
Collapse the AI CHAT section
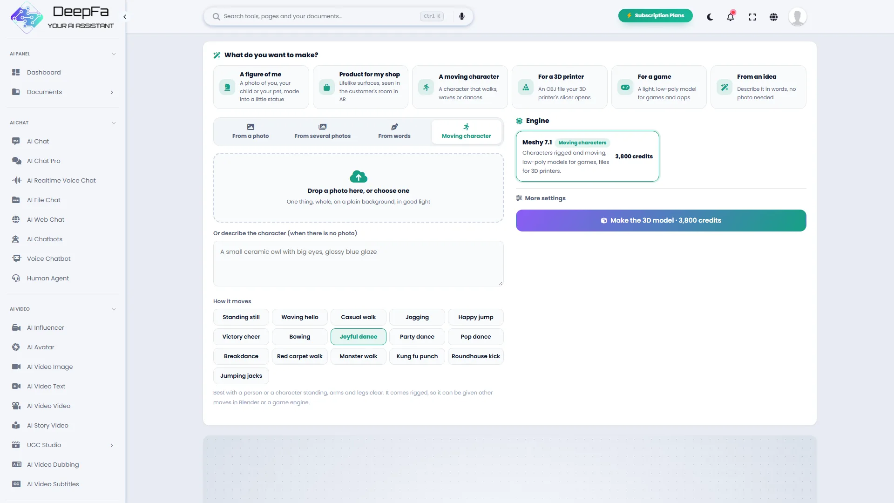point(114,123)
